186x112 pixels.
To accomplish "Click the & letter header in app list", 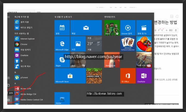I will click(x=15, y=72).
